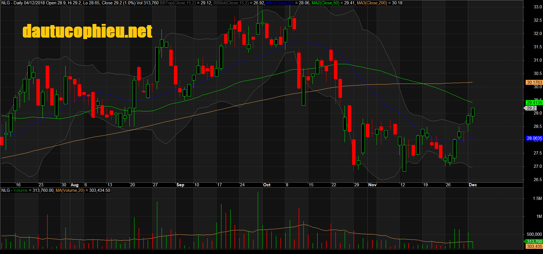Image resolution: width=543 pixels, height=254 pixels.
Task: Jump to the Nov marker on date axis
Action: [x=372, y=185]
